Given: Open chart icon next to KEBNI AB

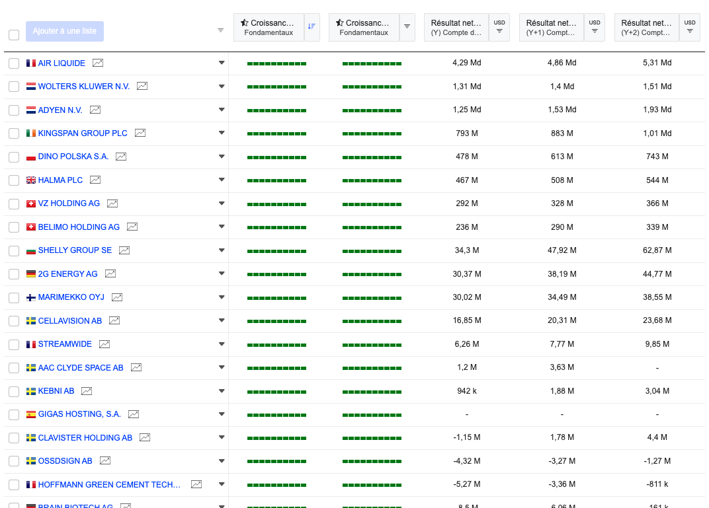Looking at the screenshot, I should [87, 391].
